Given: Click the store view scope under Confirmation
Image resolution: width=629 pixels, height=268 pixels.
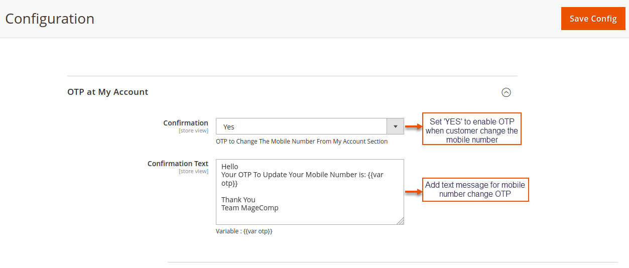Looking at the screenshot, I should (x=193, y=131).
